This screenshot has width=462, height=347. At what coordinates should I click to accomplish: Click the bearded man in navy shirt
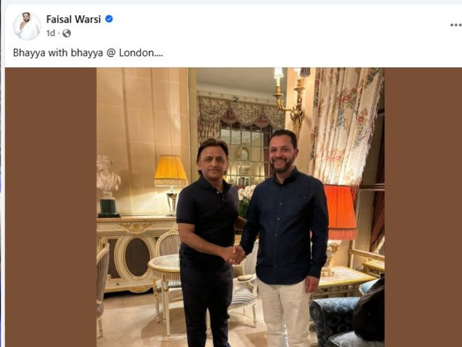pyautogui.click(x=285, y=228)
